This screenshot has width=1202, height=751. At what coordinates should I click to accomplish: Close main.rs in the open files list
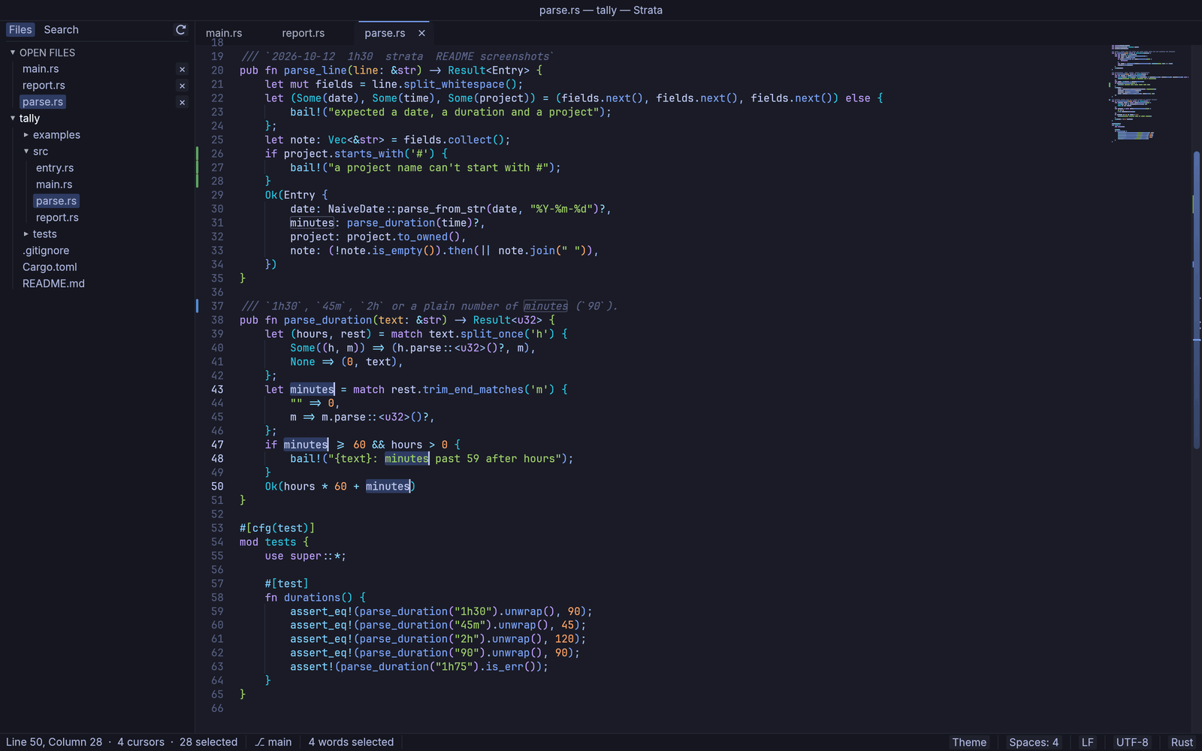(182, 69)
